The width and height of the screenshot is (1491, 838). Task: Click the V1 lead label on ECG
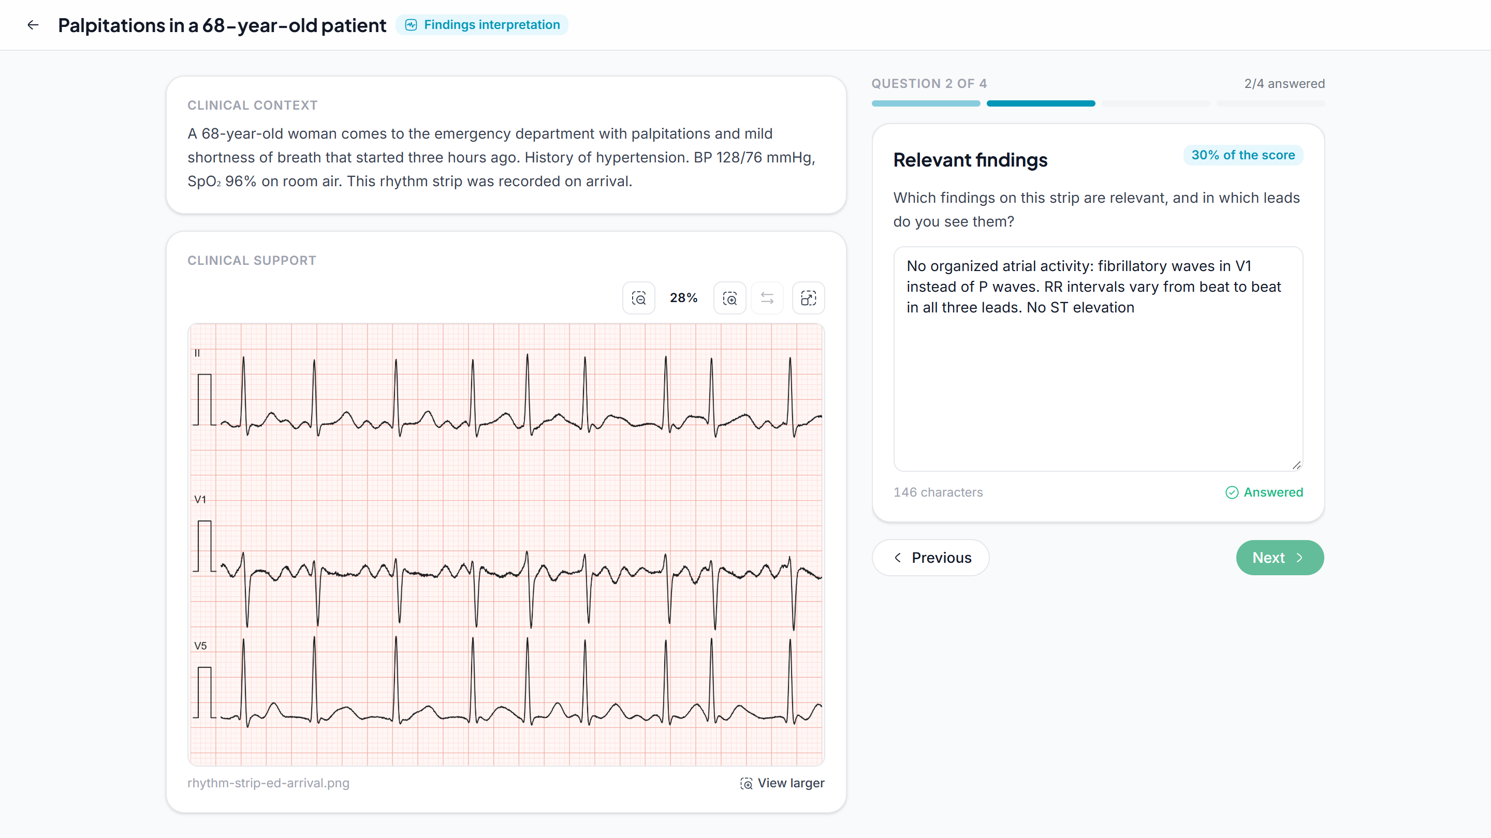tap(200, 499)
